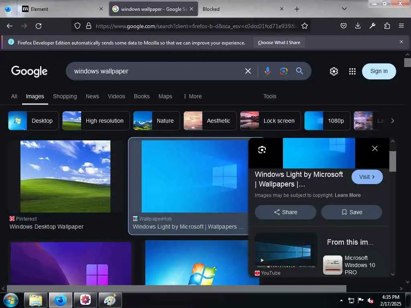Screen dimensions: 411x308
Task: List all tabs dropdown arrow
Action: coord(344,9)
